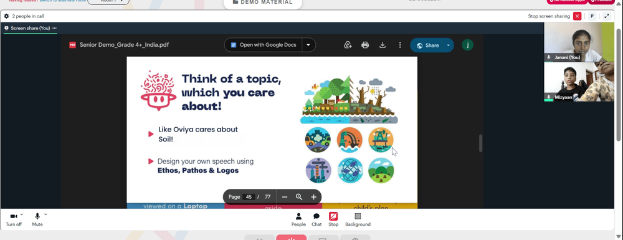Enter fullscreen with expand arrows icon
Image resolution: width=623 pixels, height=240 pixels.
(607, 16)
